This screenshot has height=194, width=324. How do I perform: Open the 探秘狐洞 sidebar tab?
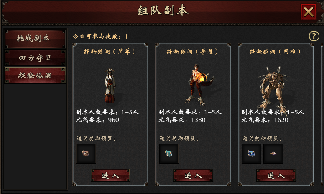point(35,76)
